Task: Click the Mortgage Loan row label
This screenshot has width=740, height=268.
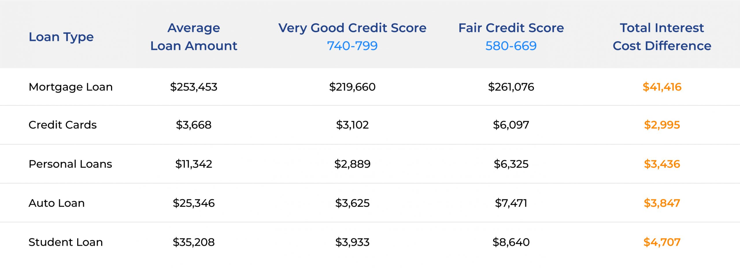Action: coord(71,87)
